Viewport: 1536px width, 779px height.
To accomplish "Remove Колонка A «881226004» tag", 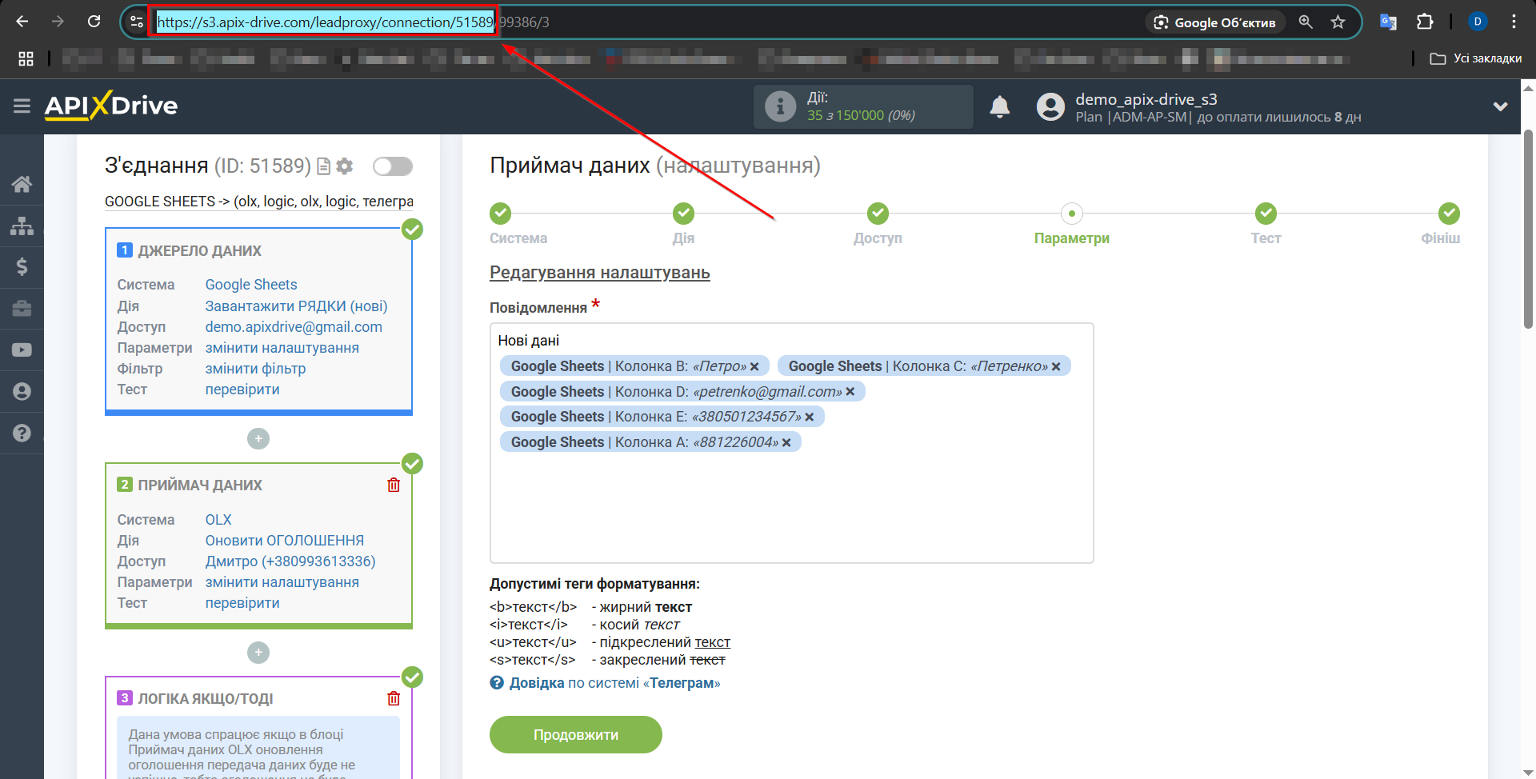I will click(786, 442).
